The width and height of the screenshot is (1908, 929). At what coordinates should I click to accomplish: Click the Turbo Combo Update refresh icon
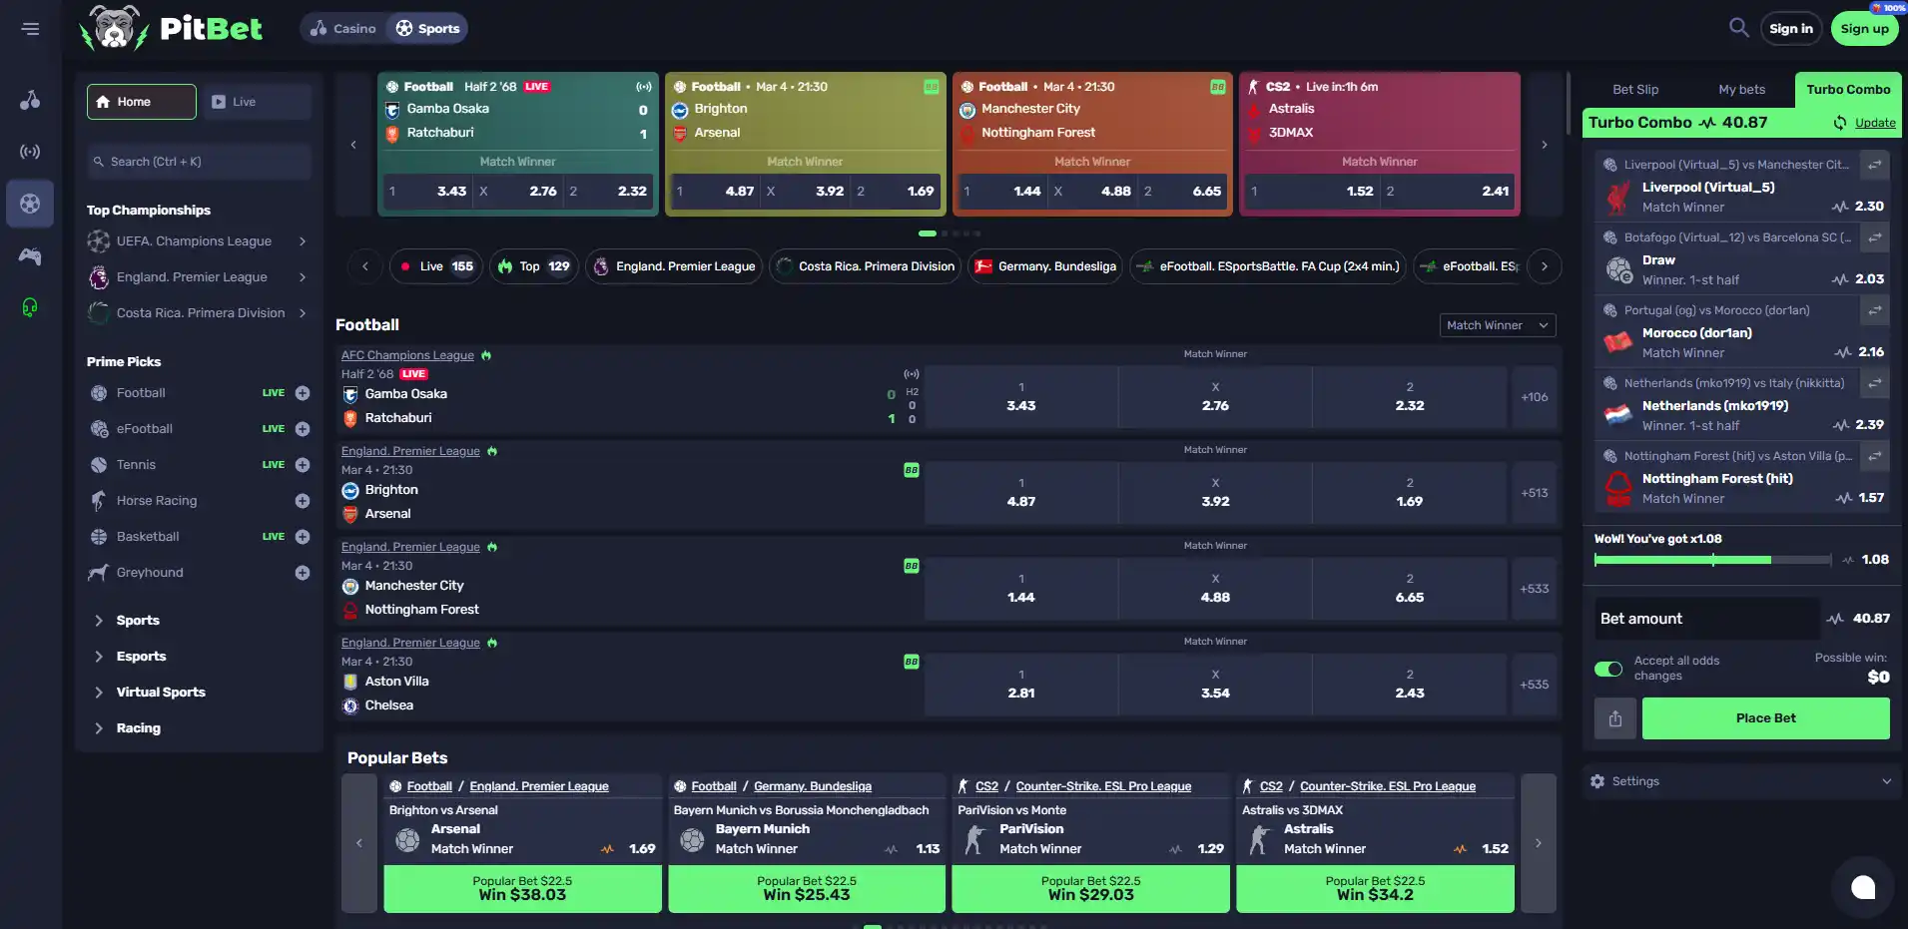pos(1839,123)
